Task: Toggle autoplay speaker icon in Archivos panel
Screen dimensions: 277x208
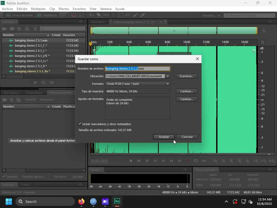Action: coord(51,82)
